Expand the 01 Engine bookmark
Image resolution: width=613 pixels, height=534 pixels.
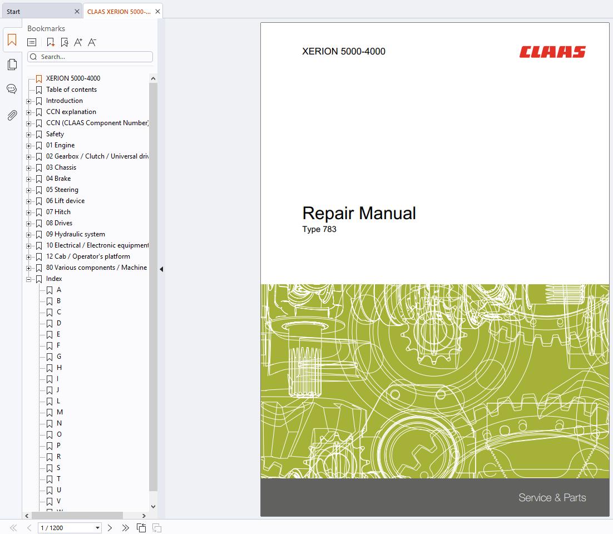tap(29, 146)
